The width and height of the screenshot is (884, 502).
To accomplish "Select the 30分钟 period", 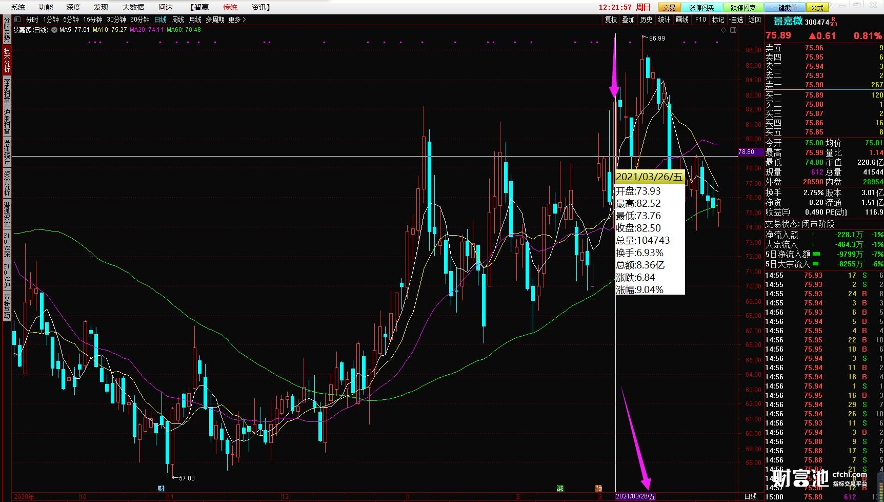I will pos(116,20).
